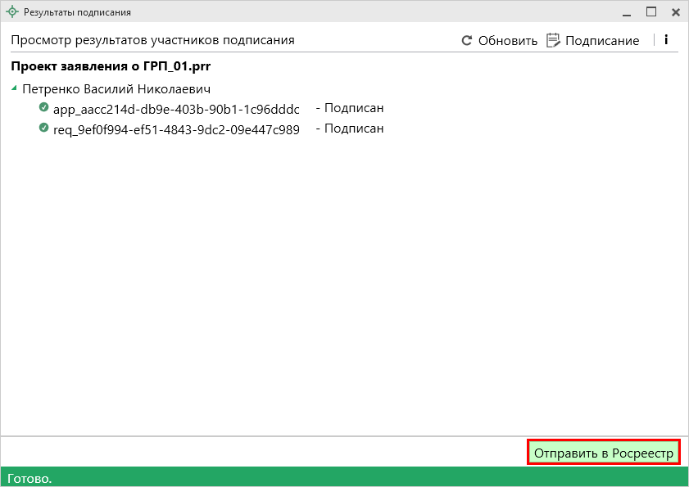Click the Просмотр результатов участников подписания caption
Image resolution: width=689 pixels, height=487 pixels.
[152, 40]
